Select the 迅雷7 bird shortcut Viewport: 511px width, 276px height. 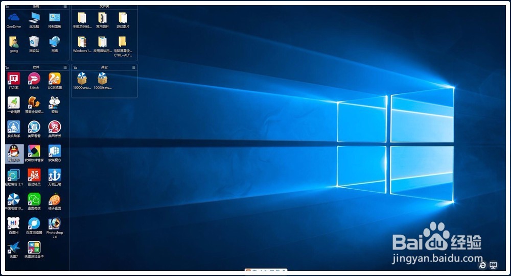point(14,249)
